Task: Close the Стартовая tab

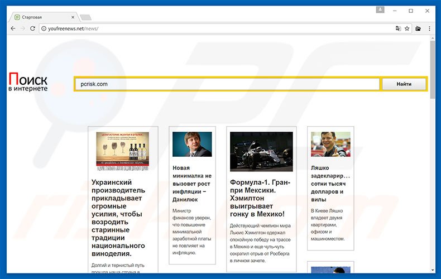Action: pyautogui.click(x=73, y=17)
